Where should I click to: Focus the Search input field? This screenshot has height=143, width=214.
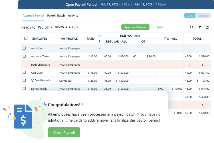click(x=172, y=27)
